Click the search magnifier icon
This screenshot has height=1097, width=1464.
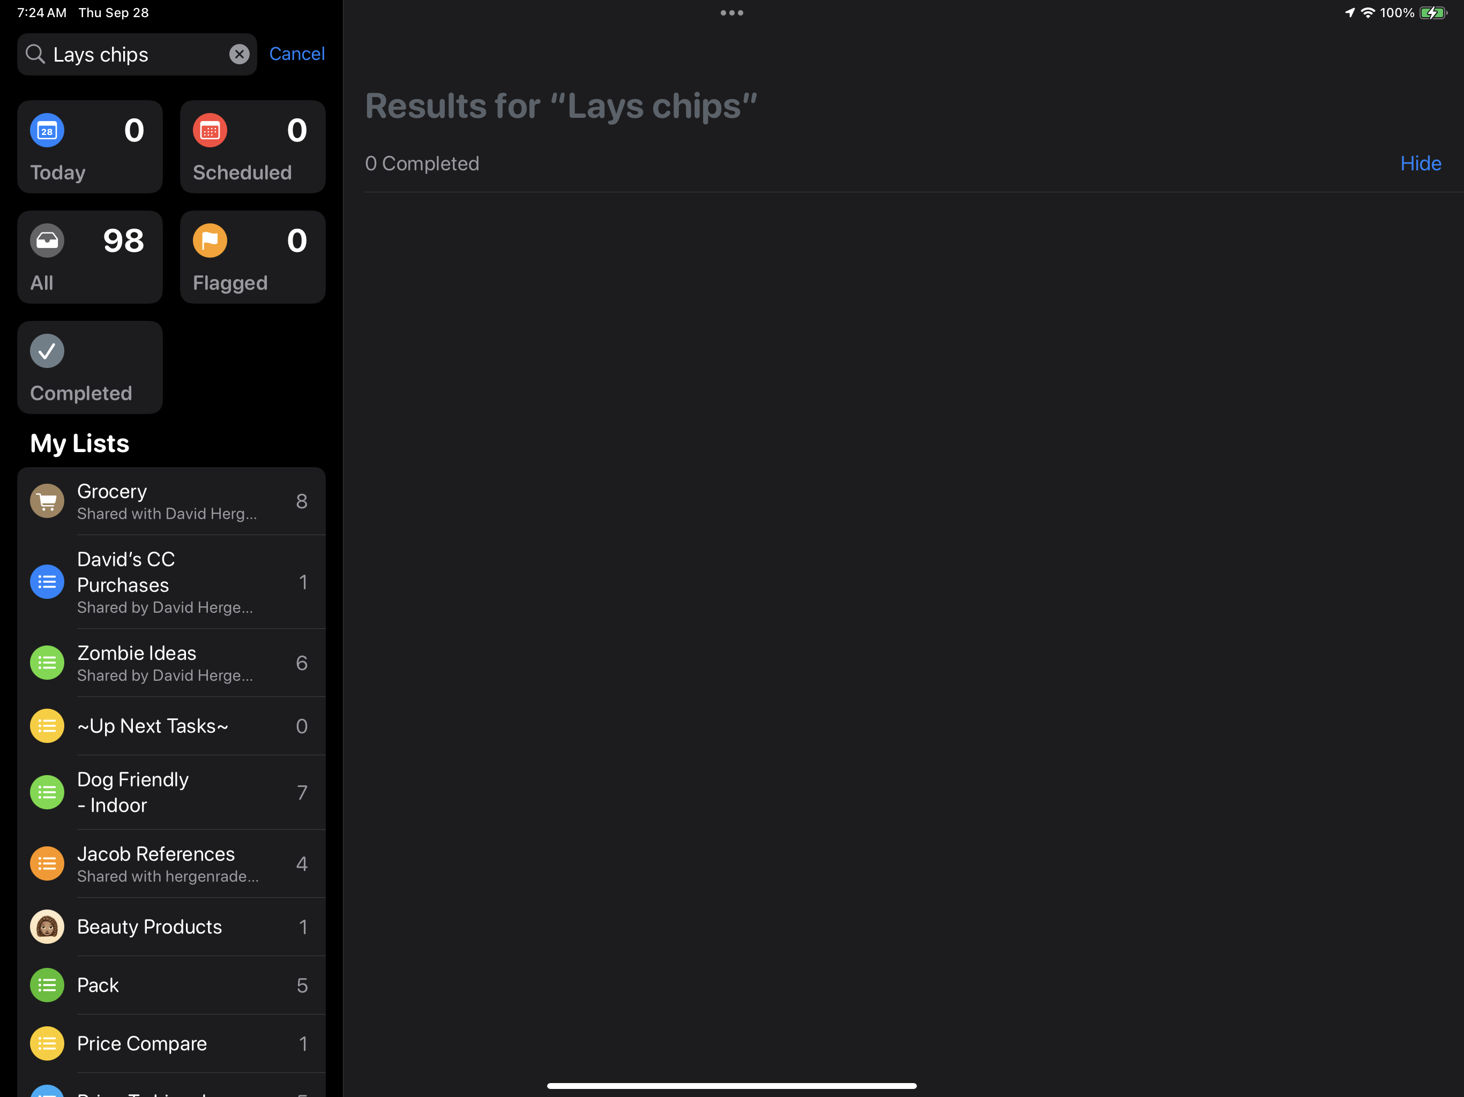click(35, 54)
